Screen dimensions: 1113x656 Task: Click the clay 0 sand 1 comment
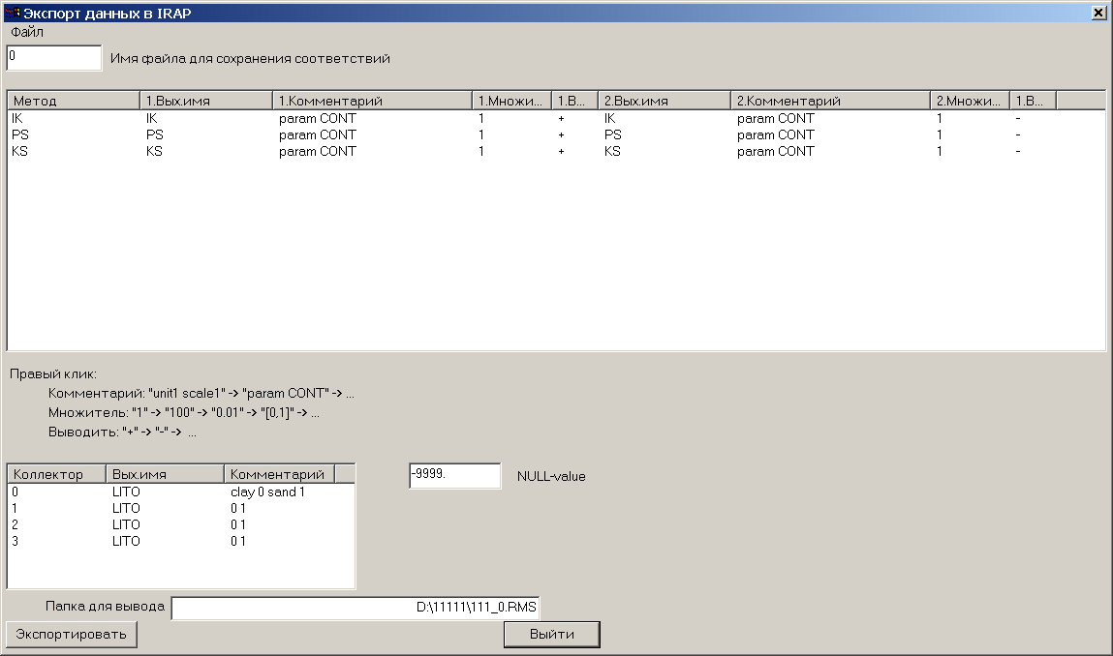pos(267,492)
